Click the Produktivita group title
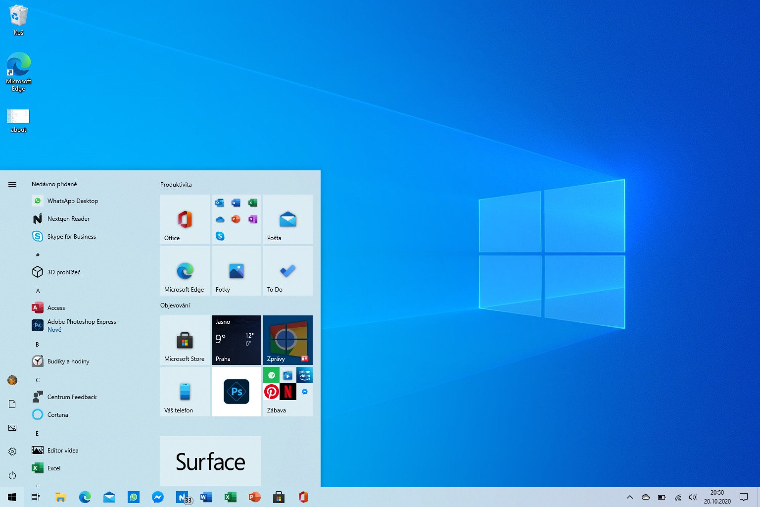This screenshot has height=507, width=760. (x=176, y=185)
